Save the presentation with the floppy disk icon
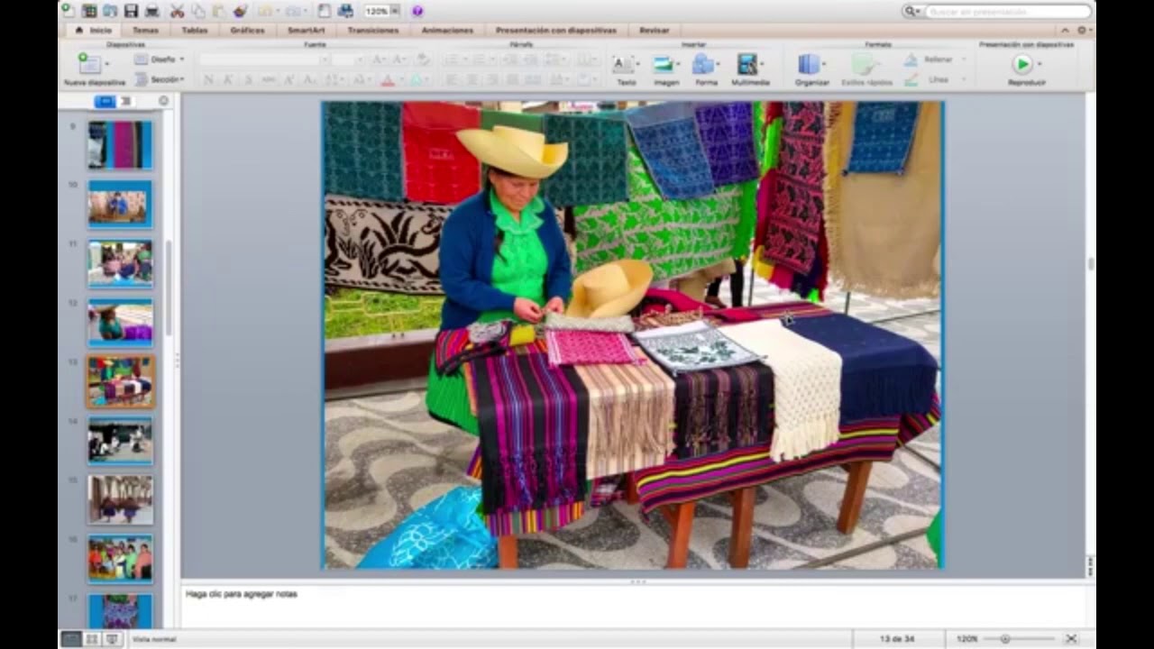1154x649 pixels. [131, 11]
